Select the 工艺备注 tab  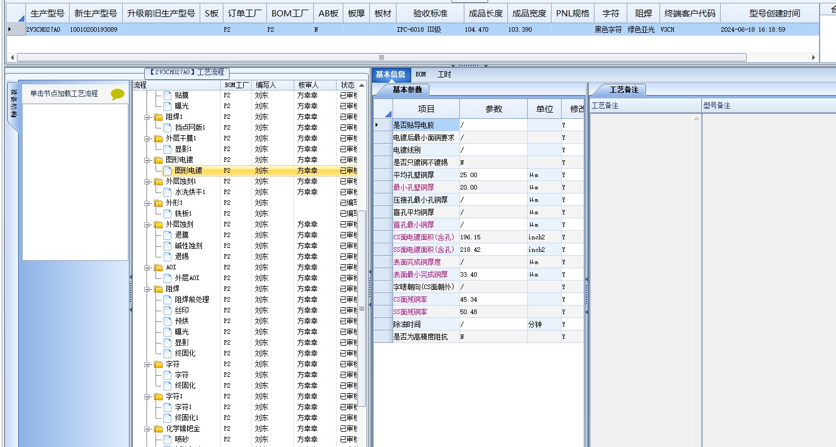(624, 89)
